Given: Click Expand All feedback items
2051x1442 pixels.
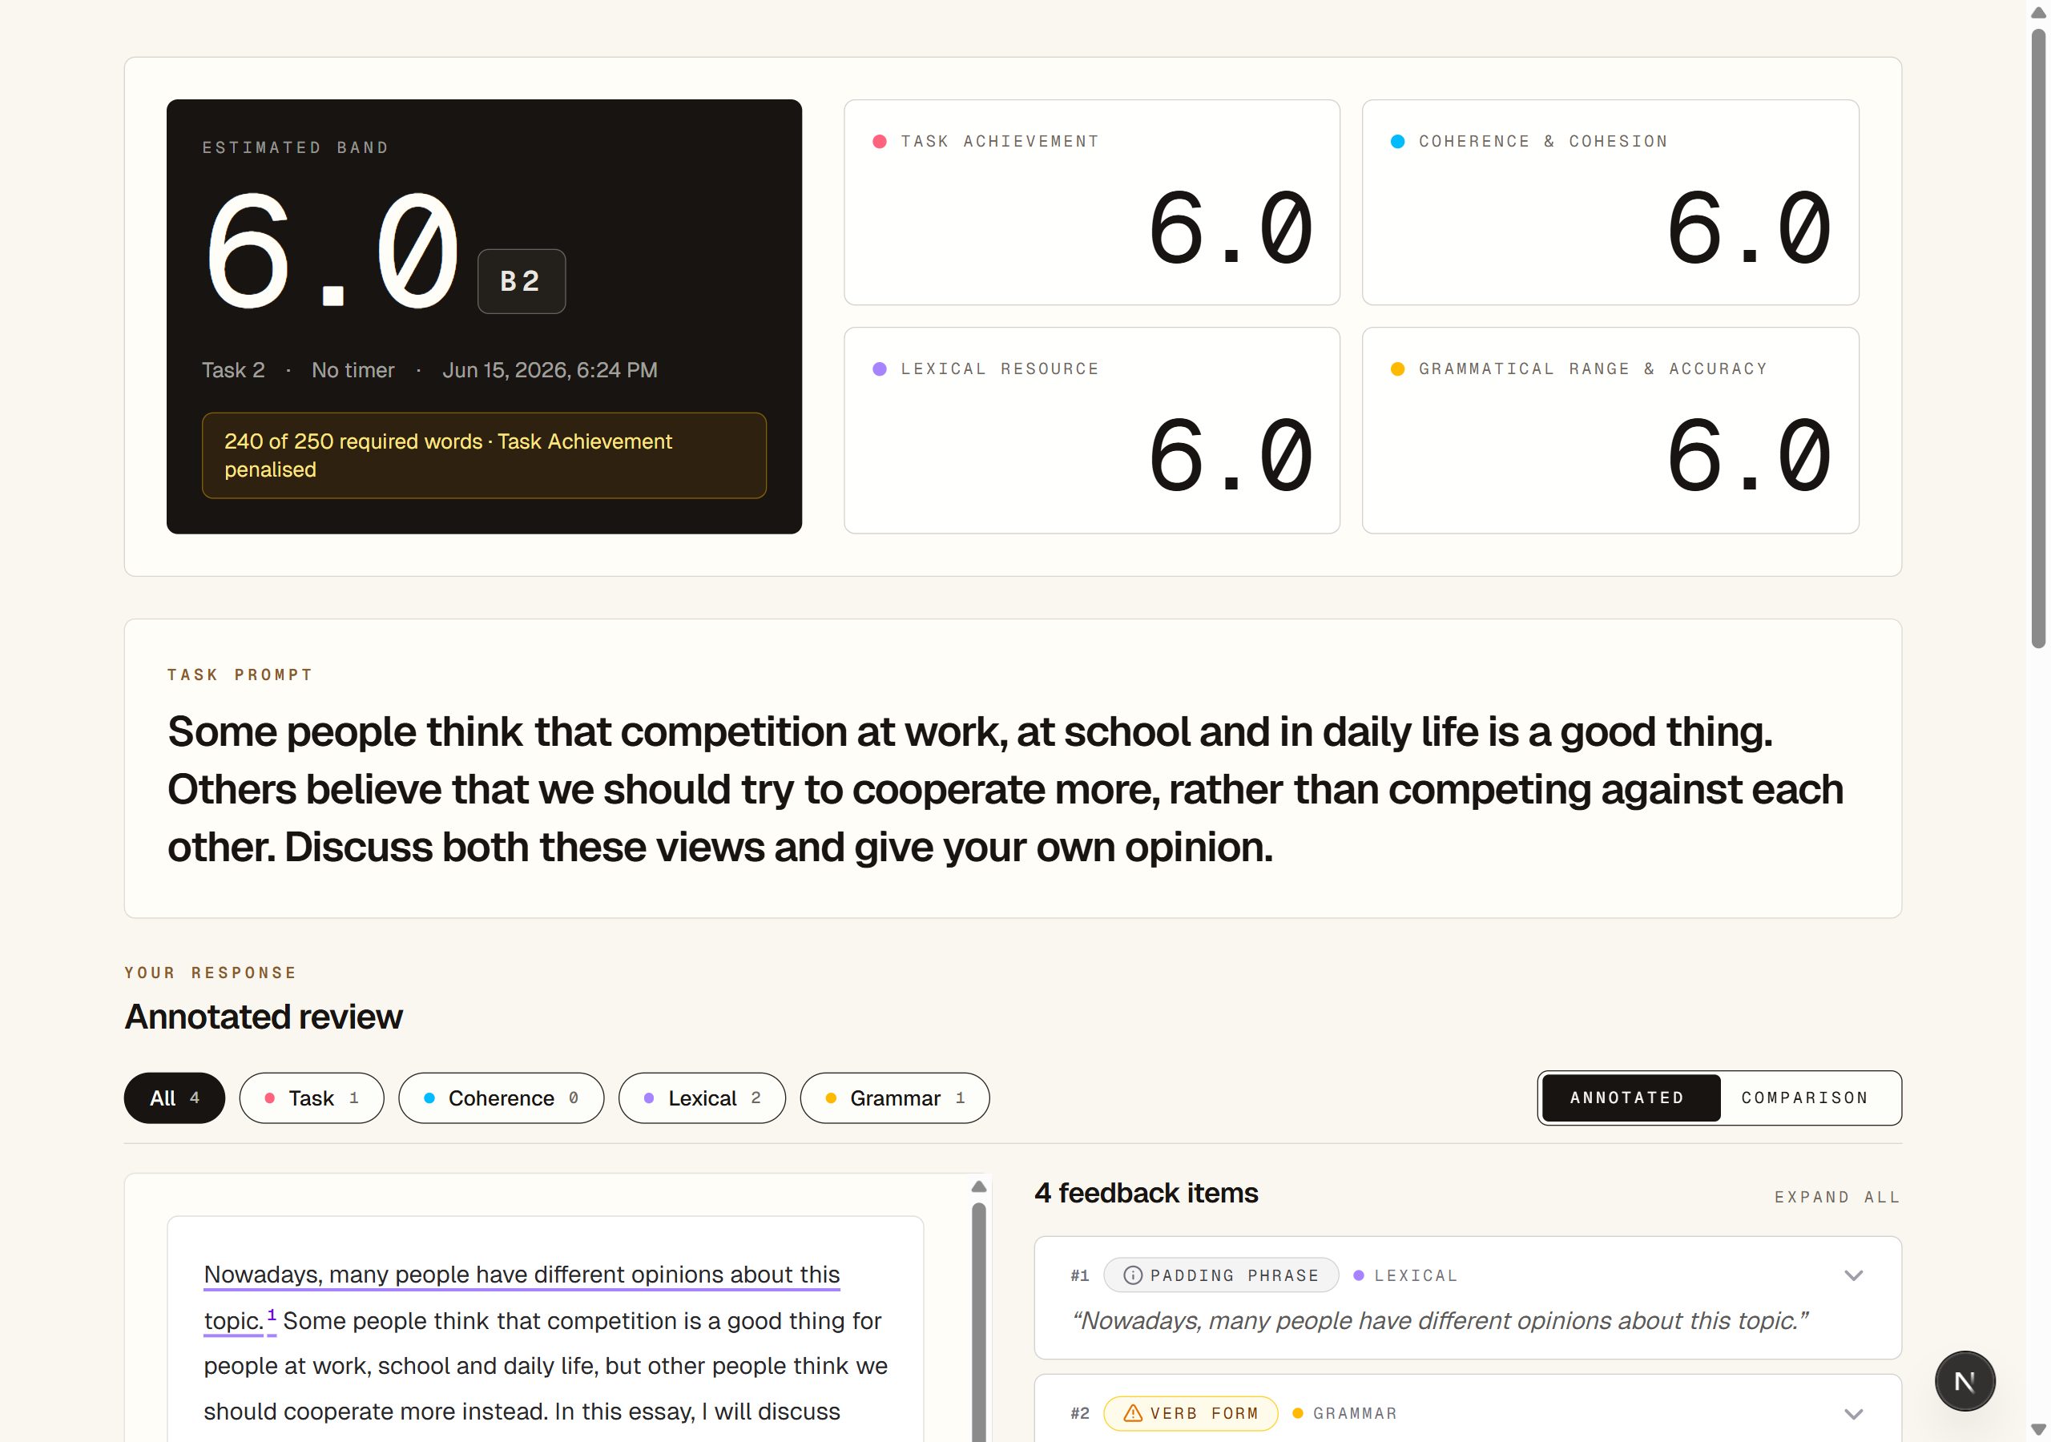Looking at the screenshot, I should click(1836, 1196).
